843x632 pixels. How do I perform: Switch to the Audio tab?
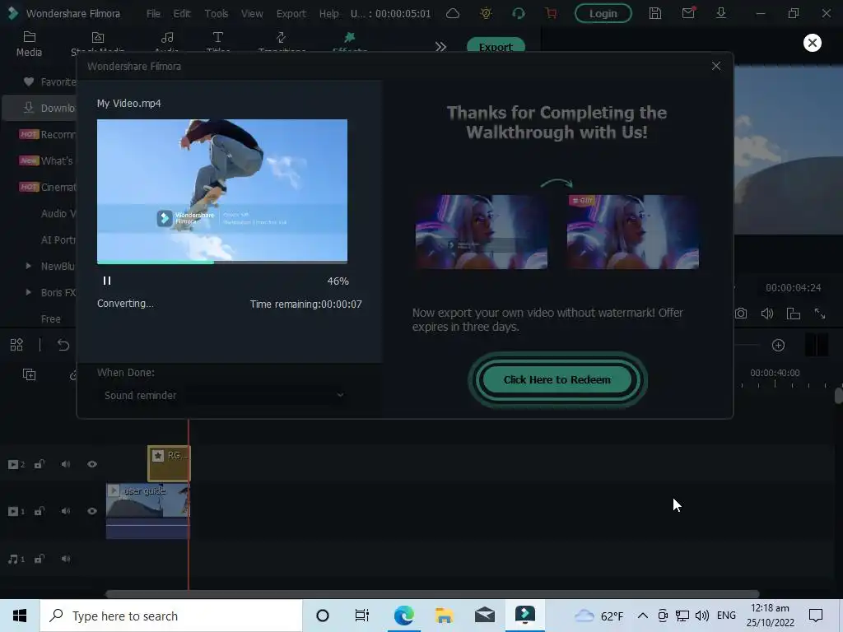[166, 43]
